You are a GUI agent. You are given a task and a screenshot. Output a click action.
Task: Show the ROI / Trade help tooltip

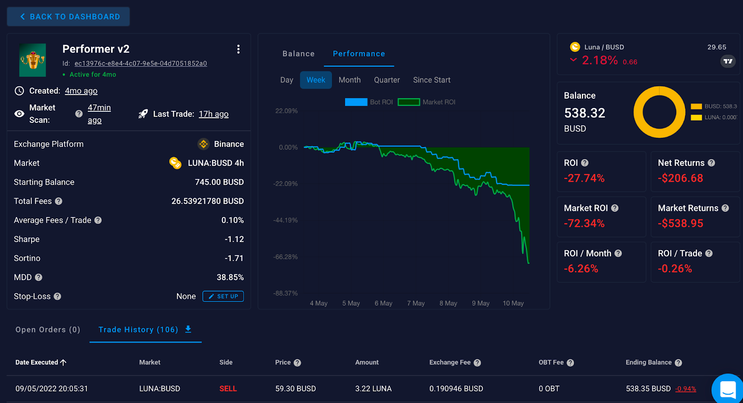(x=709, y=253)
